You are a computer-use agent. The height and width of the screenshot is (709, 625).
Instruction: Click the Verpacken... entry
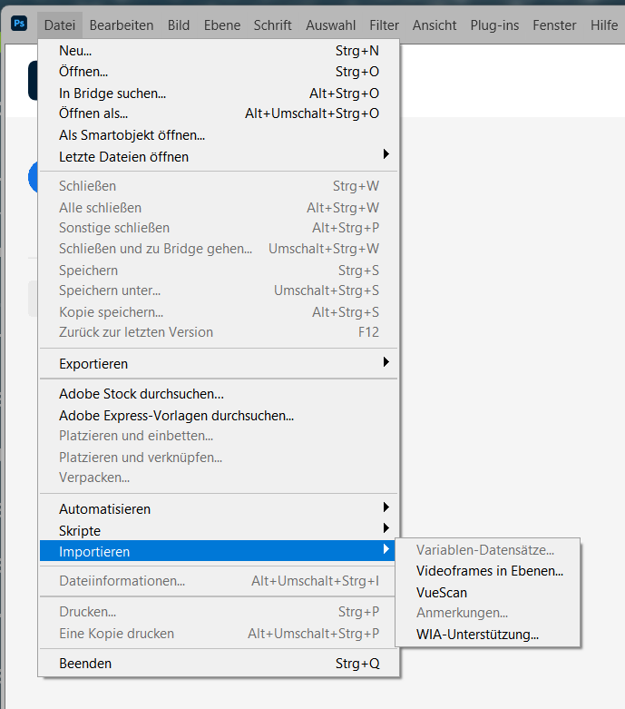pos(219,478)
